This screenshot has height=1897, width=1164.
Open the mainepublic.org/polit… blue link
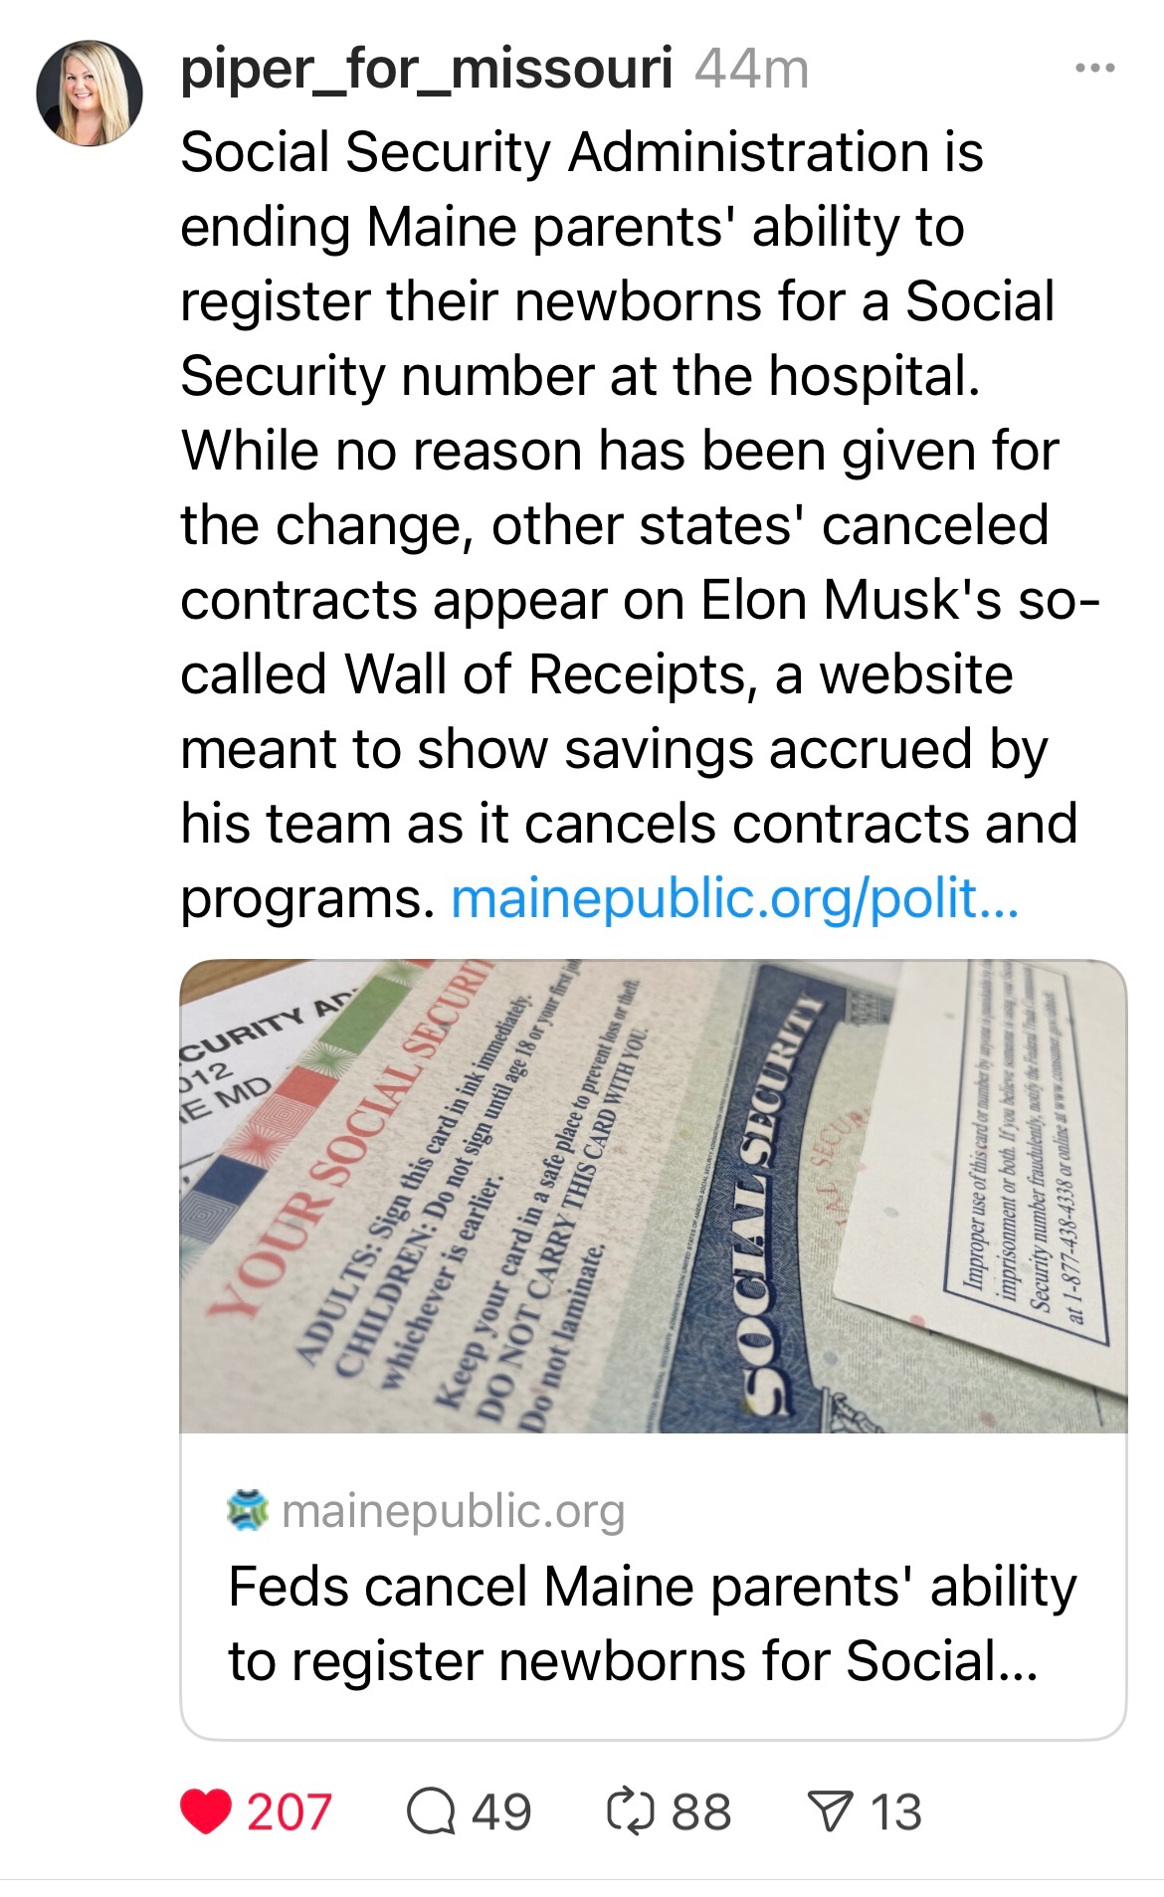(x=734, y=898)
